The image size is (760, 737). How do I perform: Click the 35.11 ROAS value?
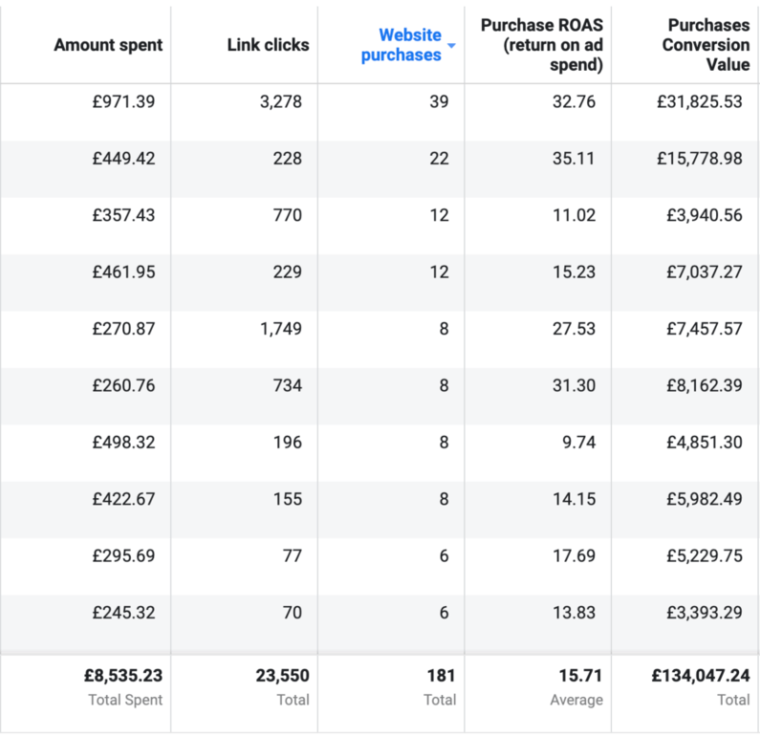pos(574,159)
